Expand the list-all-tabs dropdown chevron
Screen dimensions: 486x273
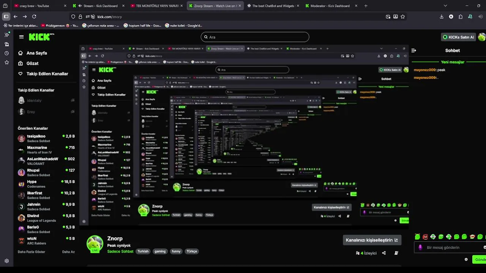tap(445, 6)
